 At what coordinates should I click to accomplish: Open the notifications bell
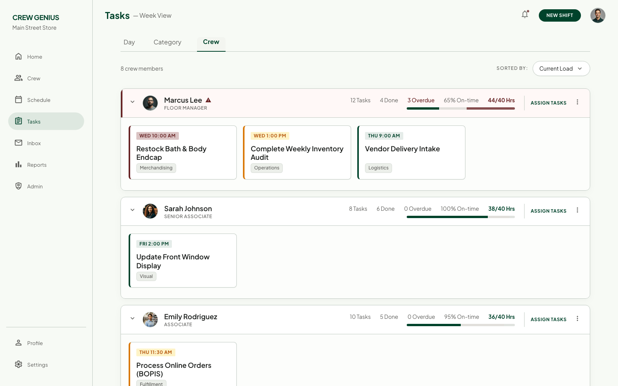[x=525, y=15]
